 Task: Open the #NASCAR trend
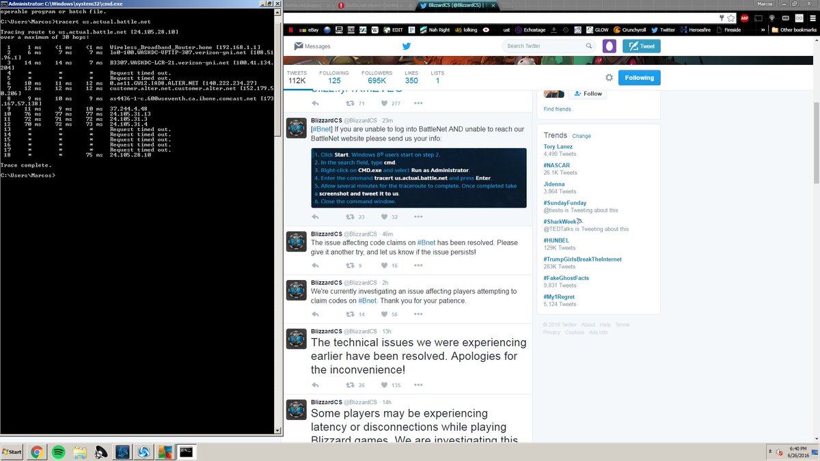pyautogui.click(x=557, y=165)
